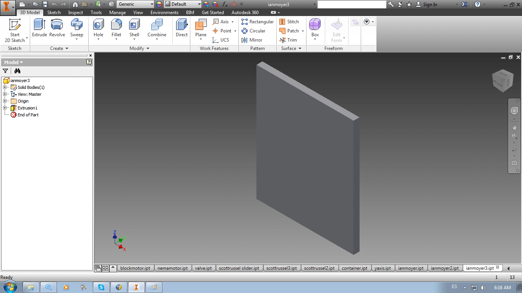Create a freeform Box

pyautogui.click(x=315, y=30)
